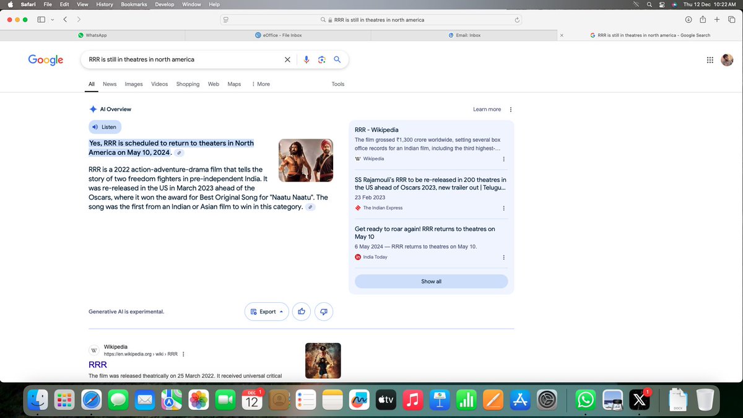This screenshot has height=418, width=743.
Task: Open the RRR Wikipedia result title
Action: click(98, 365)
